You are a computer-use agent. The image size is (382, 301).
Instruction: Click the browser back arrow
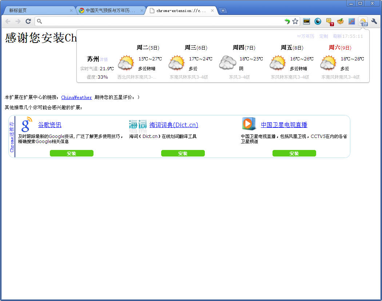click(8, 21)
